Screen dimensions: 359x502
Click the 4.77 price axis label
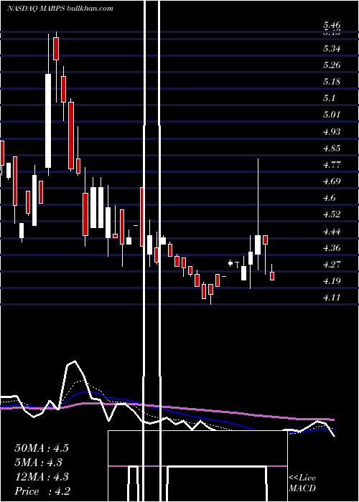332,165
